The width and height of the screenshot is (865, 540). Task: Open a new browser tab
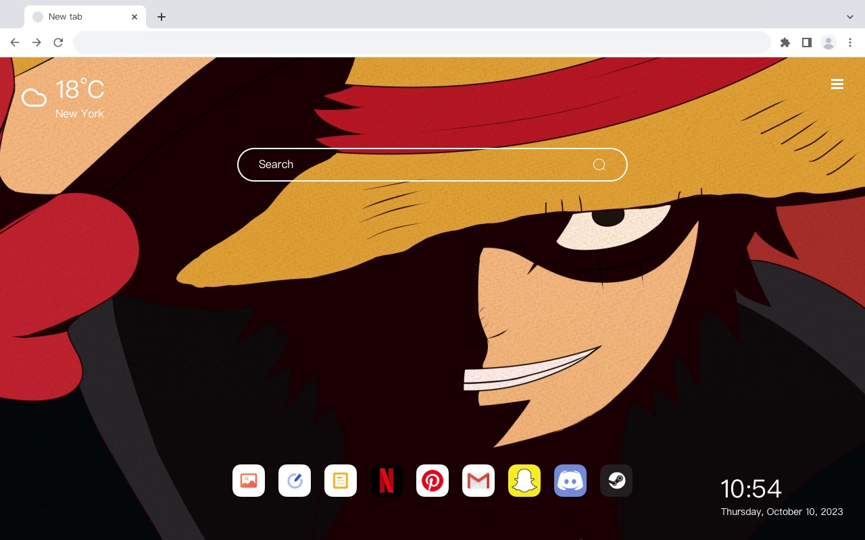point(162,17)
